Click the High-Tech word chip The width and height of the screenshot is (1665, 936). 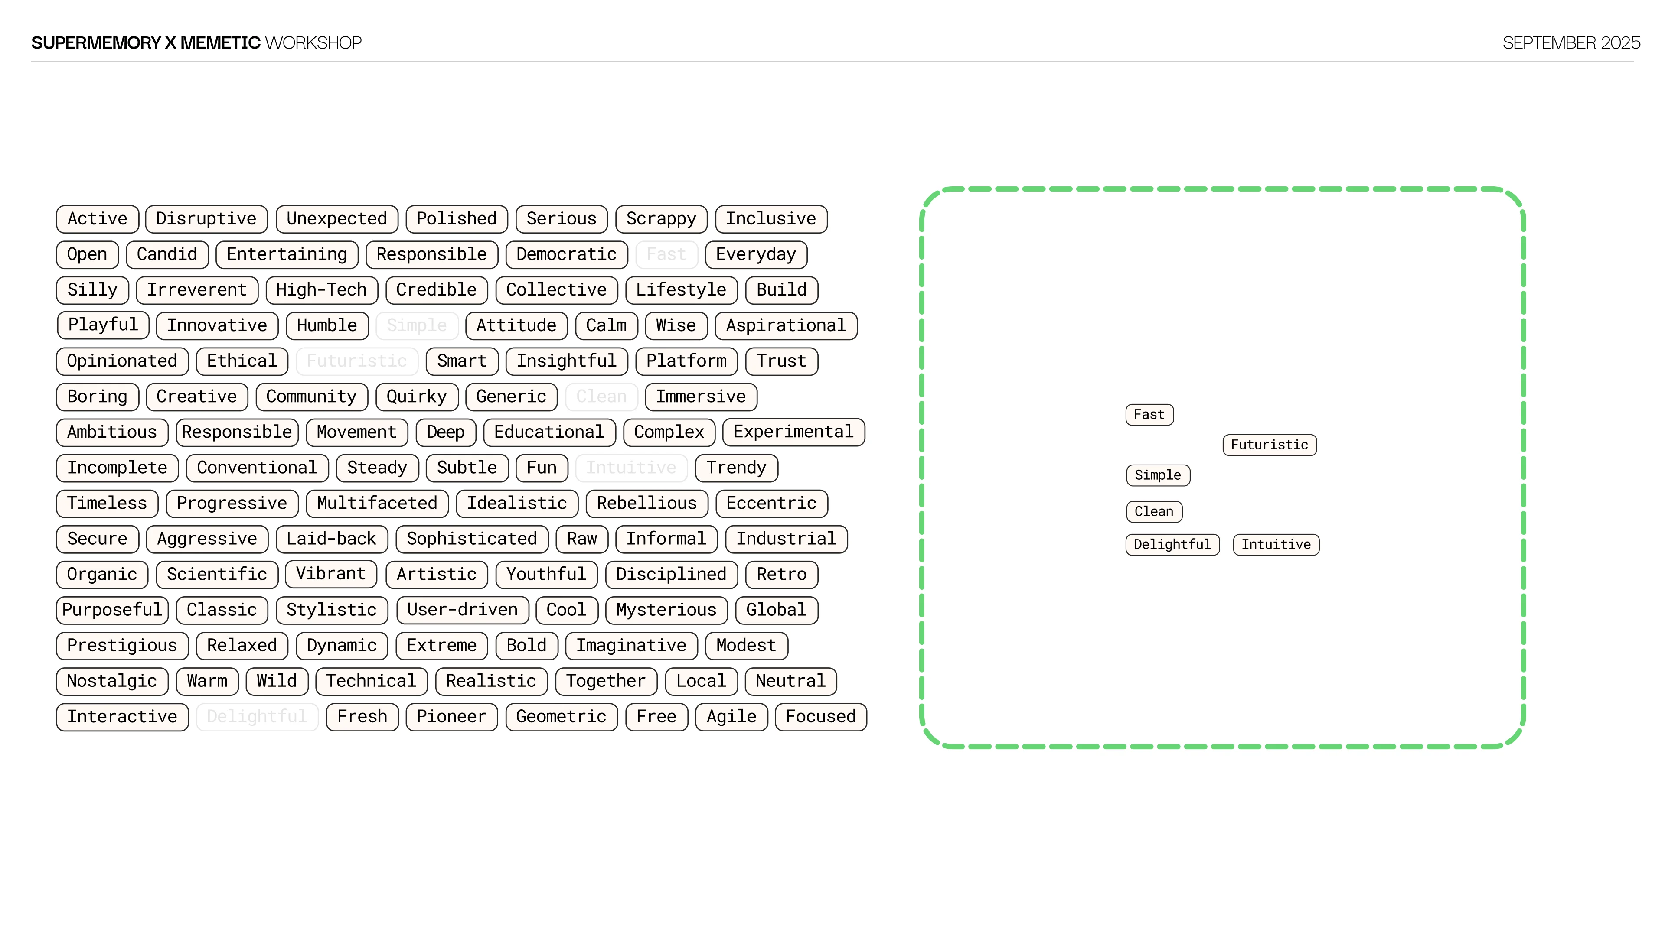[x=321, y=290]
